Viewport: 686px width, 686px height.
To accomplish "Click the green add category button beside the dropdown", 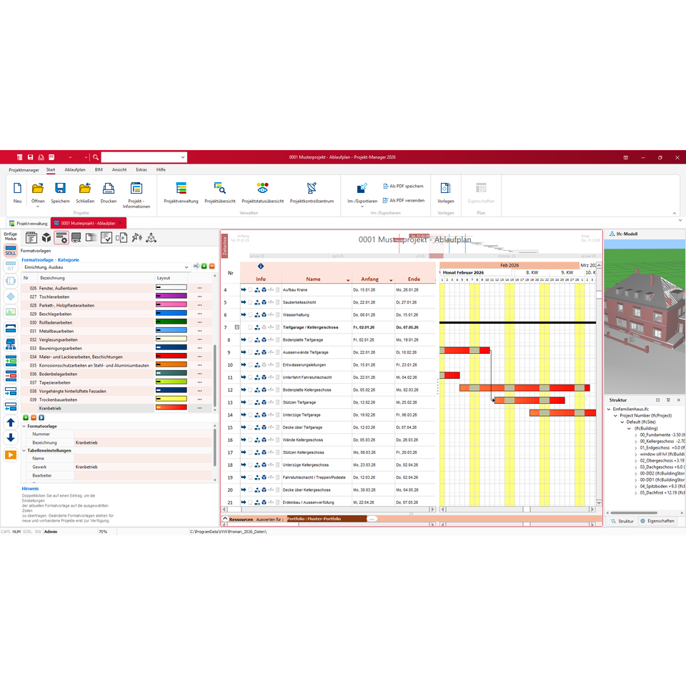I will click(x=204, y=266).
